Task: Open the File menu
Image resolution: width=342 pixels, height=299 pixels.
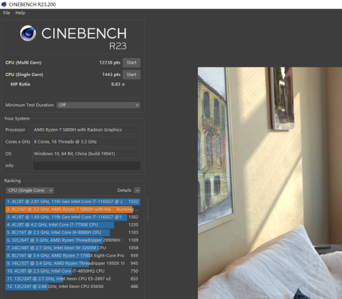Action: pyautogui.click(x=7, y=13)
